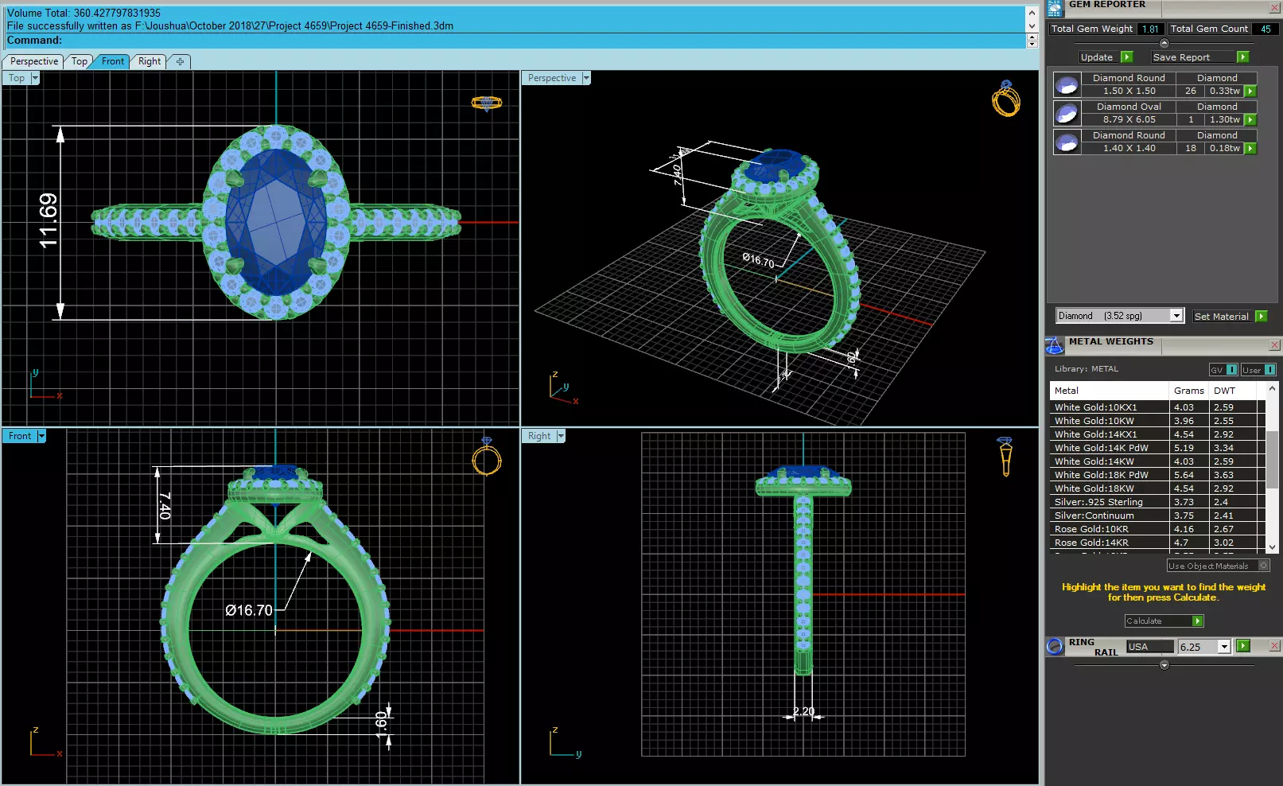Select the Silver:Continuum row

click(1157, 516)
